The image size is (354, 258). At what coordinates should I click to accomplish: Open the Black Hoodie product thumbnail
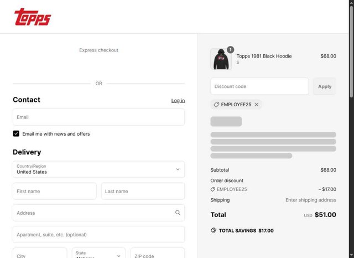tap(221, 59)
